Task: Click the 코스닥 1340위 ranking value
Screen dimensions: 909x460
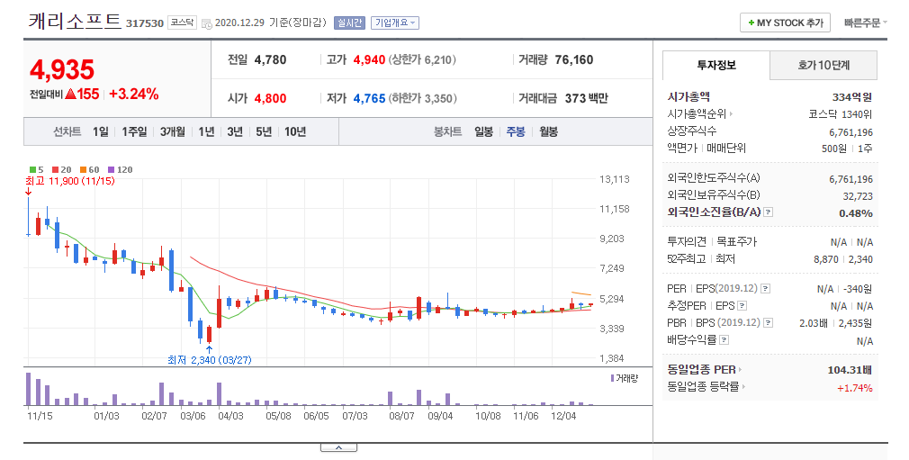Action: [x=841, y=114]
